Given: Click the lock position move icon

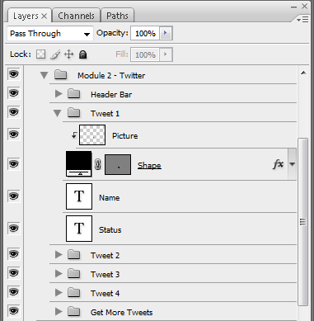Looking at the screenshot, I should coord(68,54).
